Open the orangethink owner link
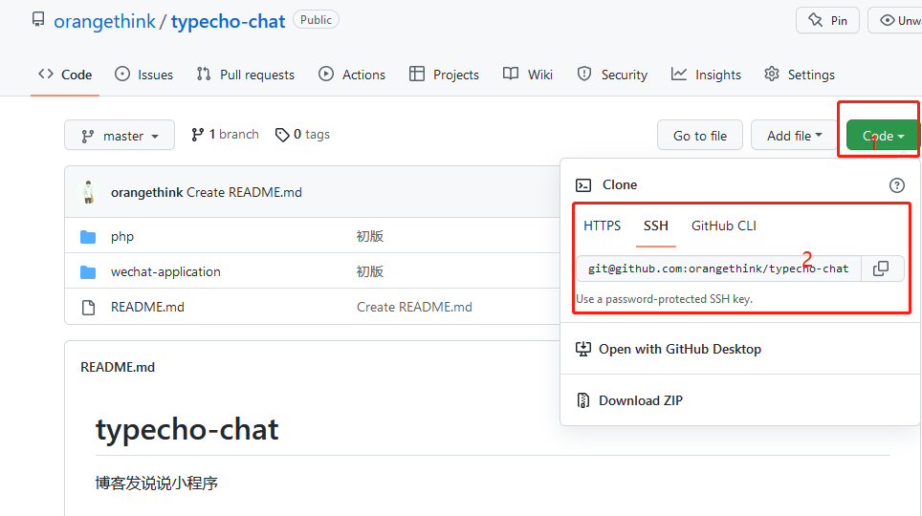922x516 pixels. click(x=104, y=22)
